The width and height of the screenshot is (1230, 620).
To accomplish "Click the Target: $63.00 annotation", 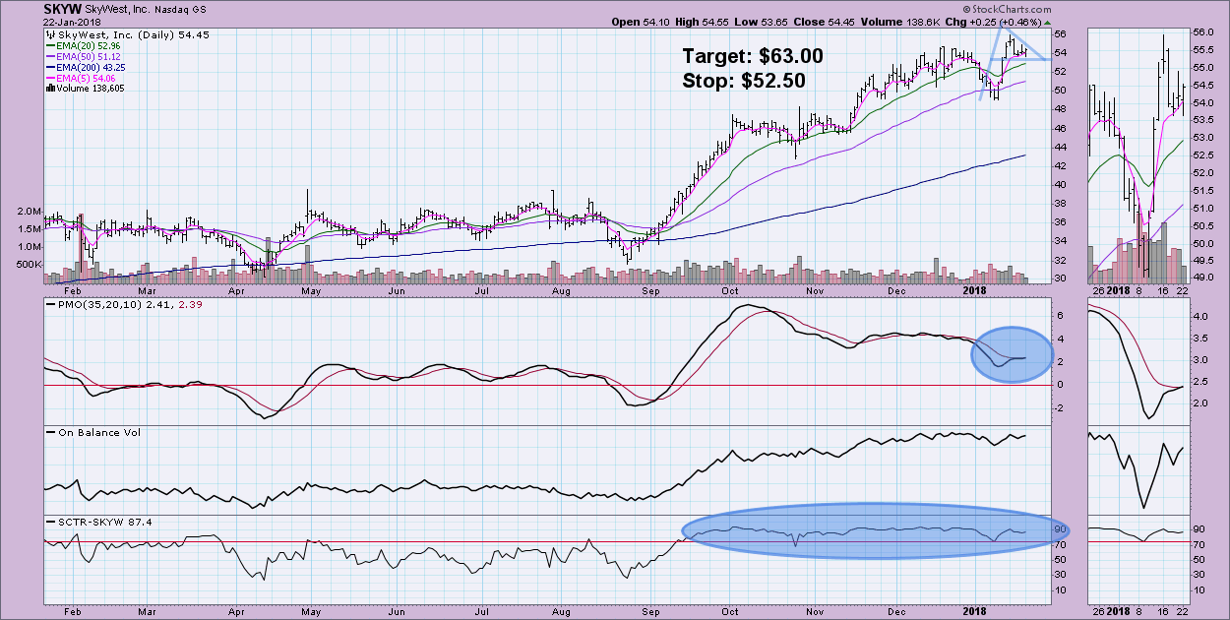I will tap(753, 56).
